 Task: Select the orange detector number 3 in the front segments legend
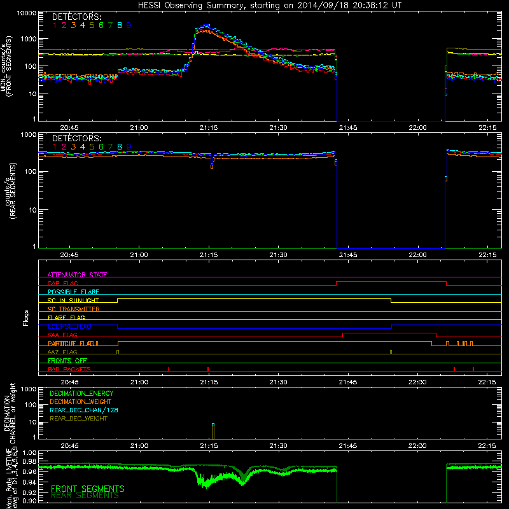tap(73, 25)
